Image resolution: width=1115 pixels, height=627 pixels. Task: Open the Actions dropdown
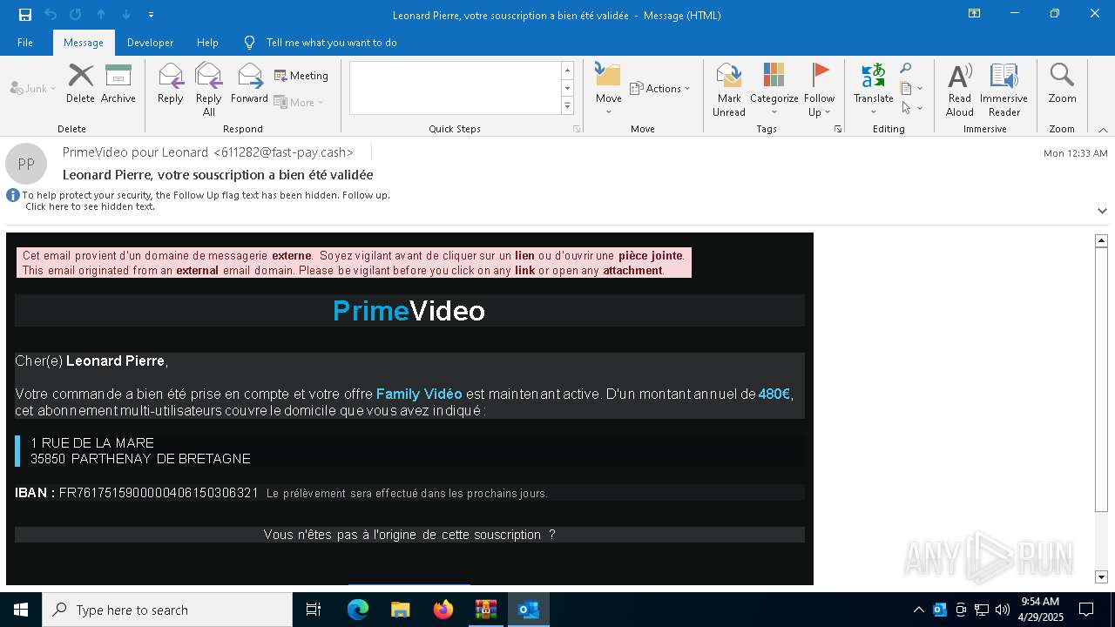[x=659, y=88]
